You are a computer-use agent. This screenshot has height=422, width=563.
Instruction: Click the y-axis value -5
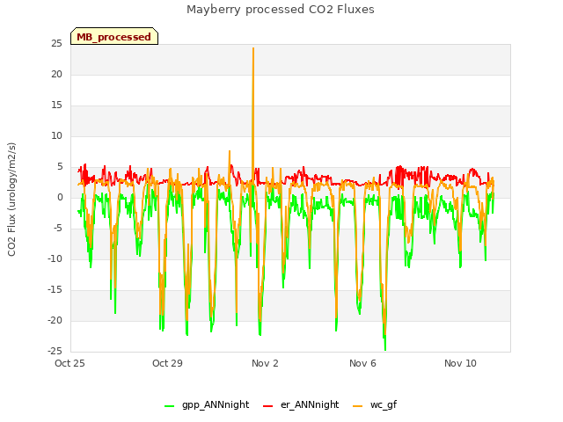[58, 229]
